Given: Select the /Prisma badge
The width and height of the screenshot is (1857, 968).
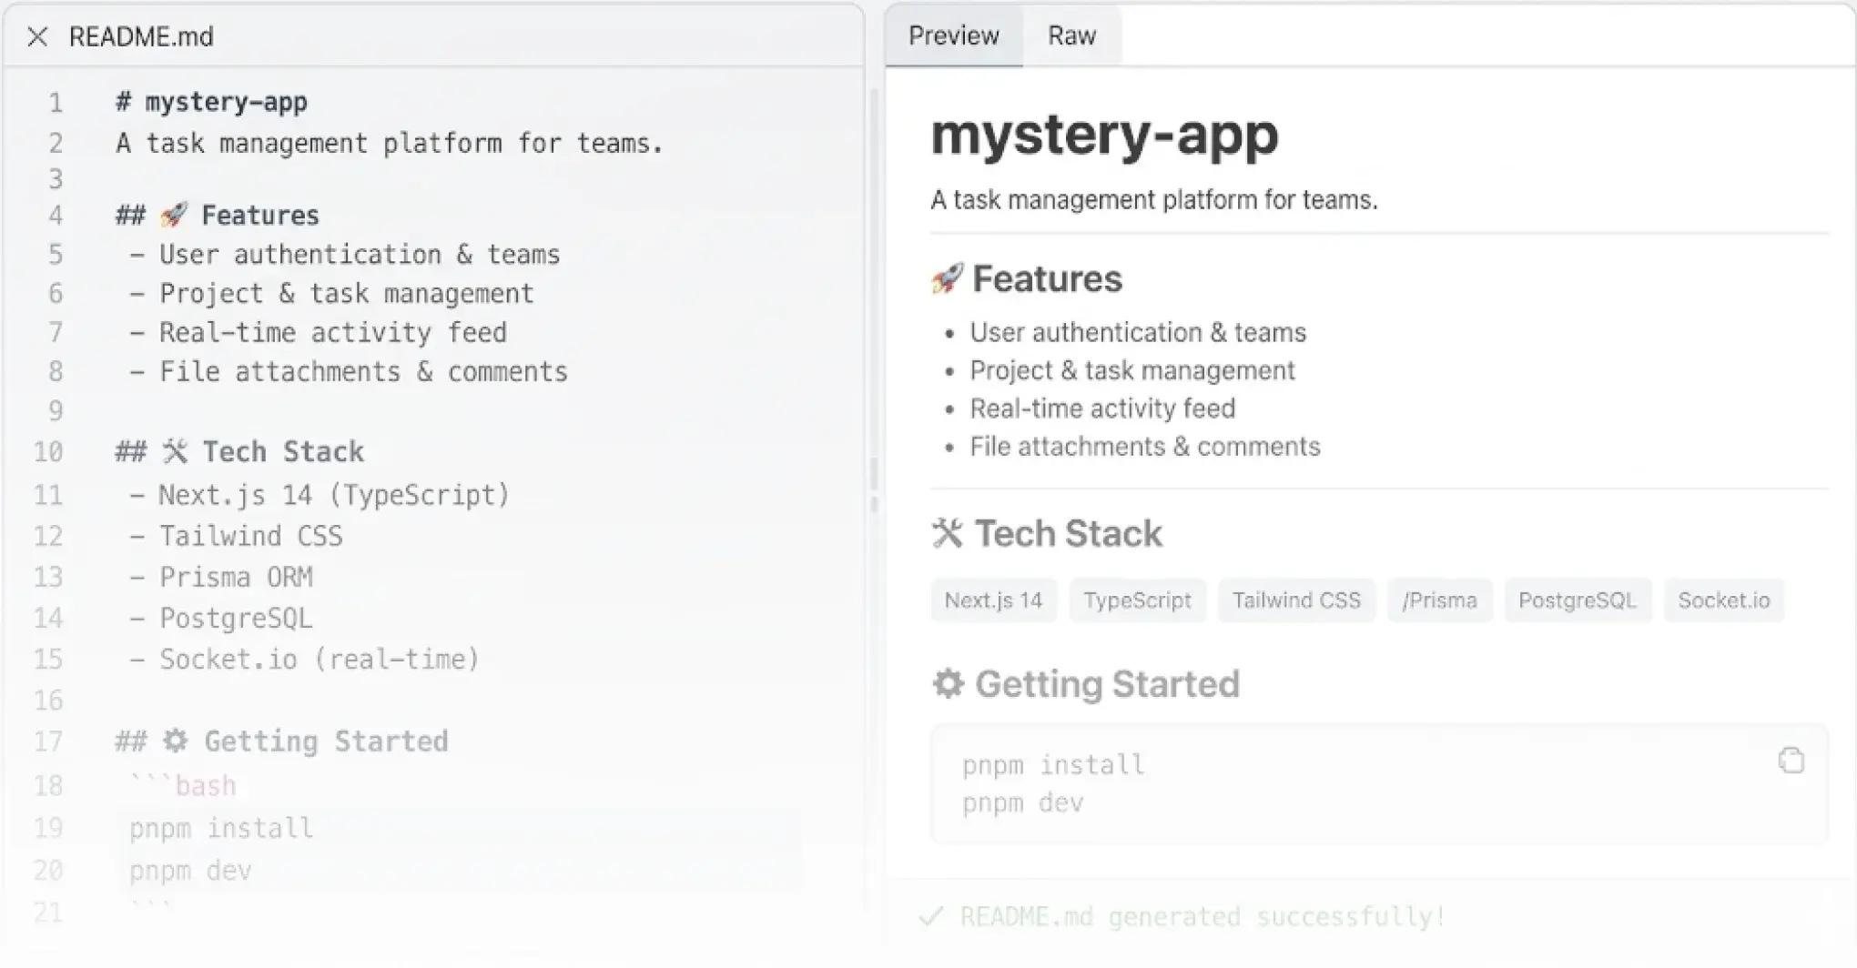Looking at the screenshot, I should pyautogui.click(x=1440, y=600).
